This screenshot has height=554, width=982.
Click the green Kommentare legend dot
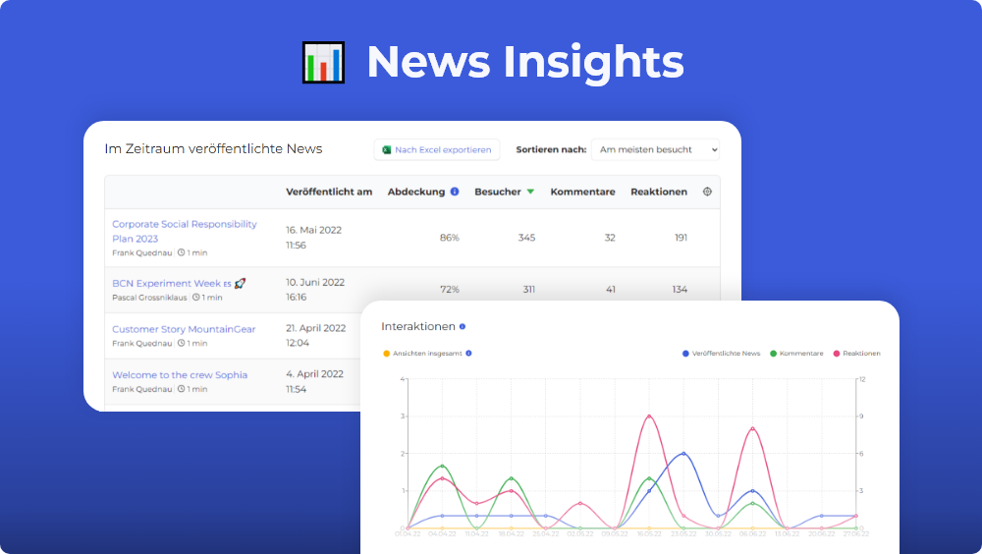click(774, 354)
